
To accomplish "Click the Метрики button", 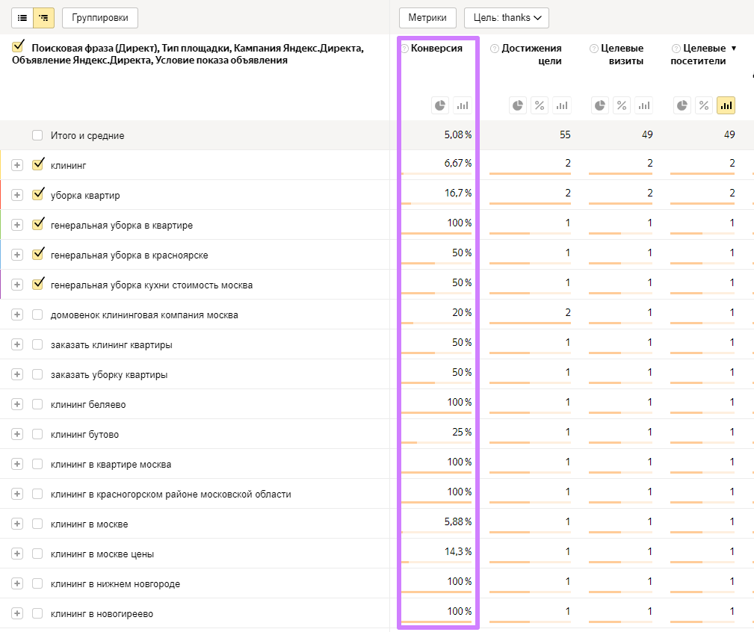I will click(427, 17).
